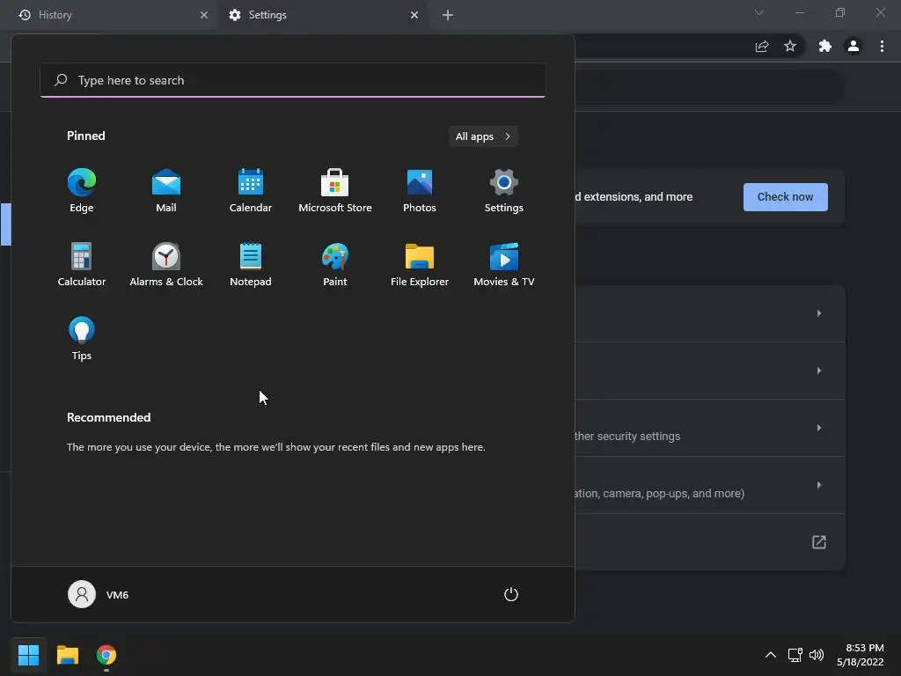
Task: Open the Paint app
Action: (335, 264)
